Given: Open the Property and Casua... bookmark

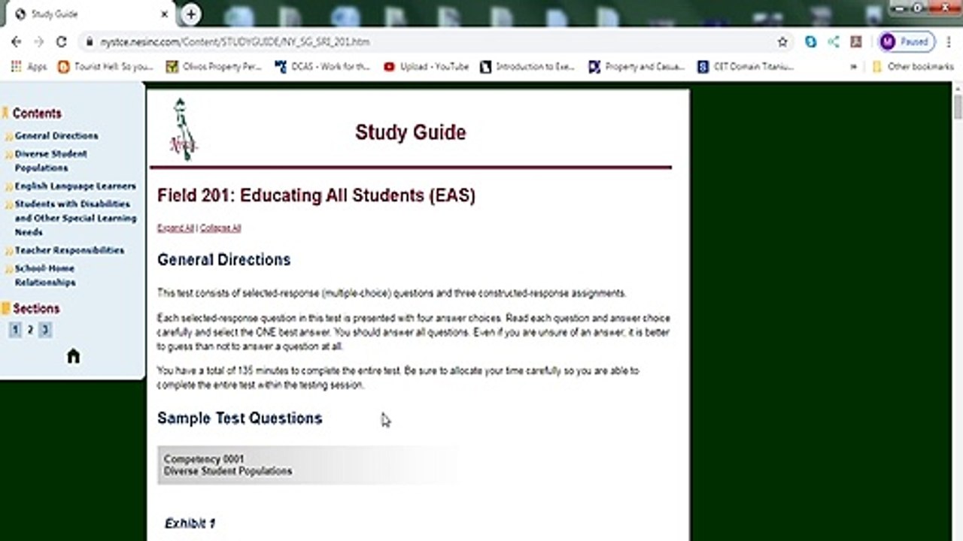Looking at the screenshot, I should [x=636, y=66].
